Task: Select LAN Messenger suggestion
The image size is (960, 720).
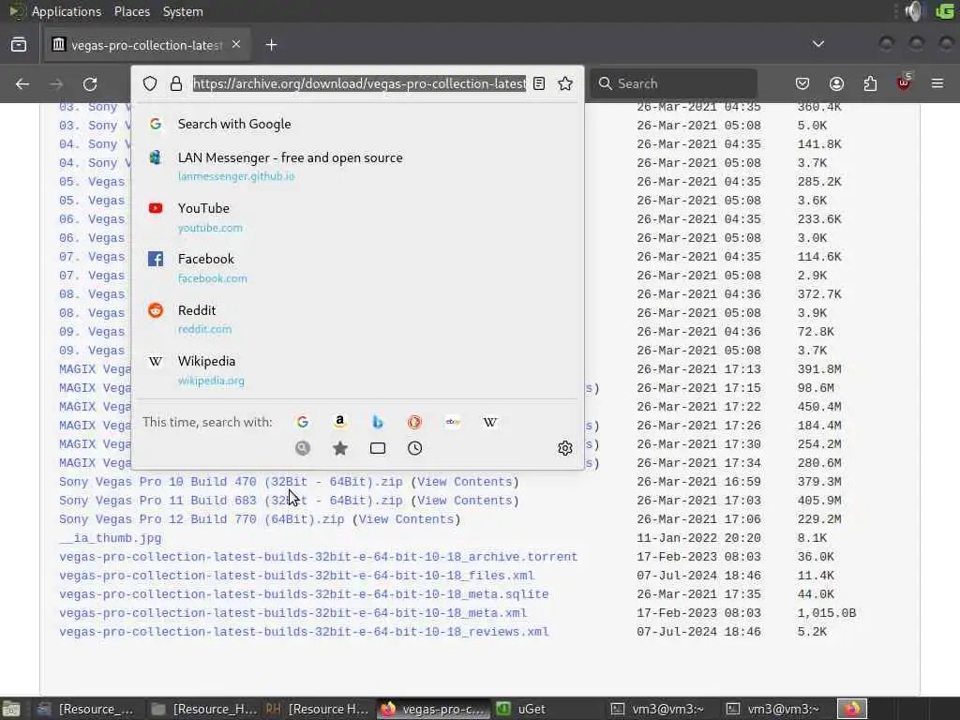Action: [357, 166]
